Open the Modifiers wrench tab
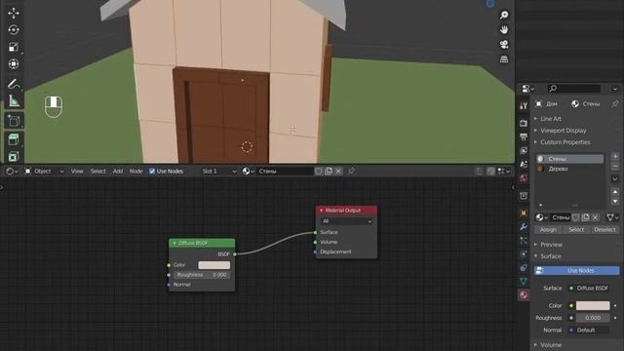624x351 pixels. pyautogui.click(x=524, y=227)
